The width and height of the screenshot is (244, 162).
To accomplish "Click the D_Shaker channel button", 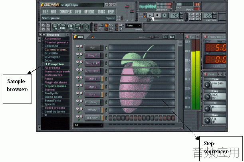I will (x=92, y=118).
